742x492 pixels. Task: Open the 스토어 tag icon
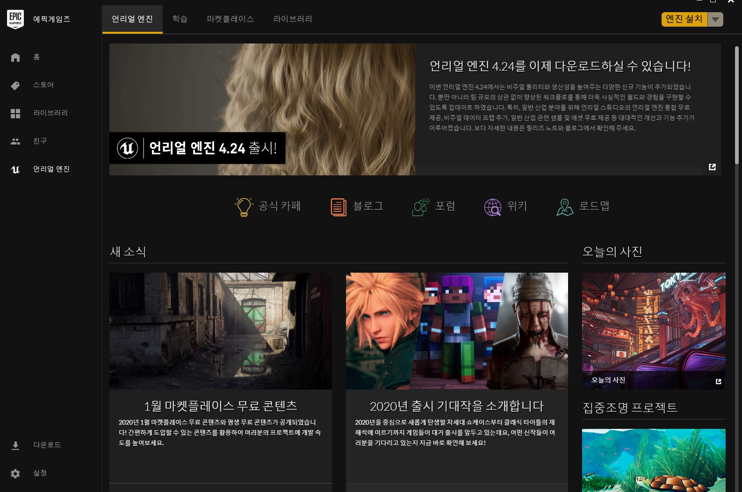click(x=15, y=85)
